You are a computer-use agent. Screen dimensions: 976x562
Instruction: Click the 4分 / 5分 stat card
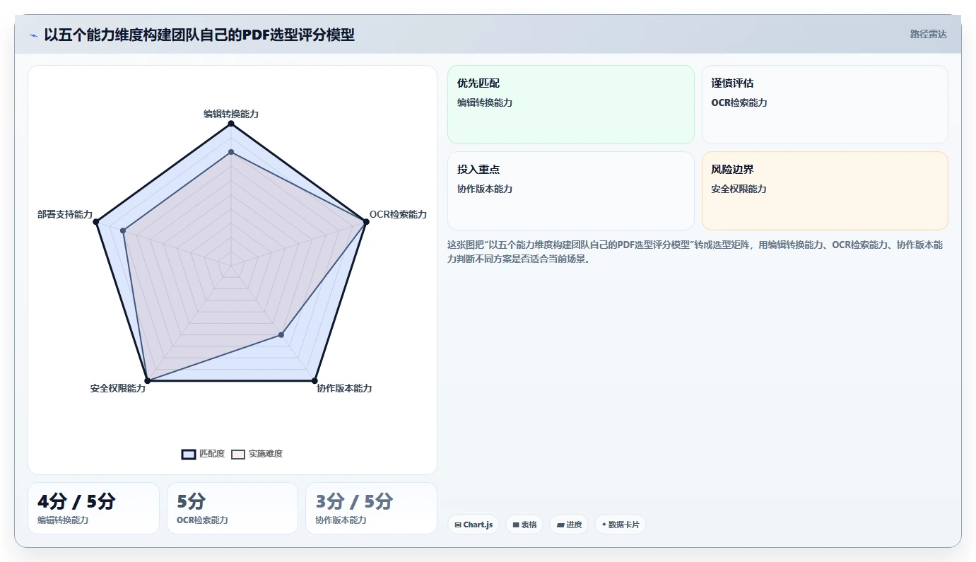tap(93, 508)
